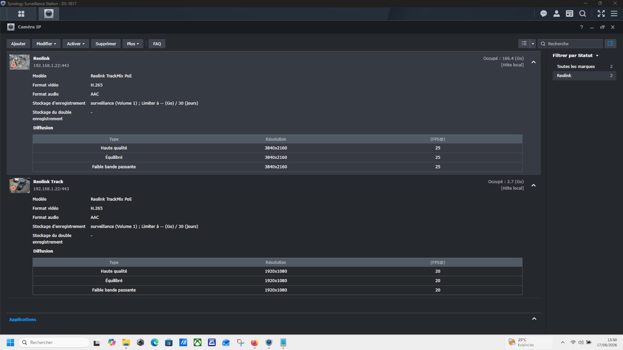Screen dimensions: 623x350
Task: Click the Occupé : 2.7 (Go) text
Action: click(x=506, y=182)
